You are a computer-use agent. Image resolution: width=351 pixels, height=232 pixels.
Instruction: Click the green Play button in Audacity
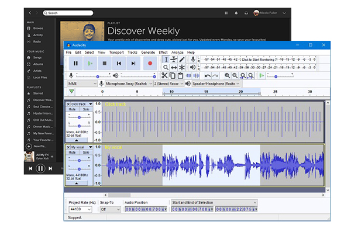[x=90, y=63]
